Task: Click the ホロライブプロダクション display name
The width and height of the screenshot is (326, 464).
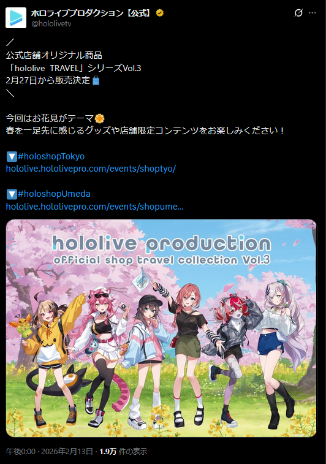Action: [93, 13]
